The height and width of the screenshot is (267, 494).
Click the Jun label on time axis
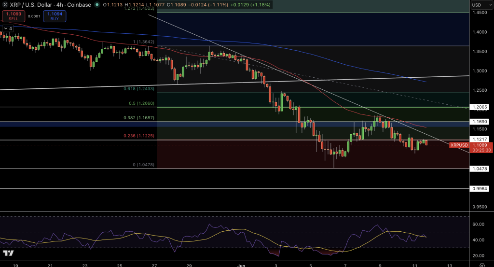tap(241, 265)
